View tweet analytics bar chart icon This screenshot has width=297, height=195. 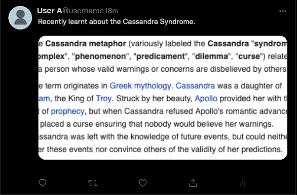[x=243, y=183]
